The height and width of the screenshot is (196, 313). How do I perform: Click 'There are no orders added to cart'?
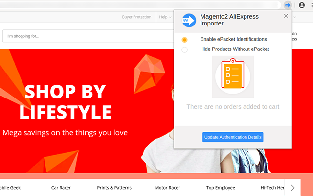click(233, 107)
